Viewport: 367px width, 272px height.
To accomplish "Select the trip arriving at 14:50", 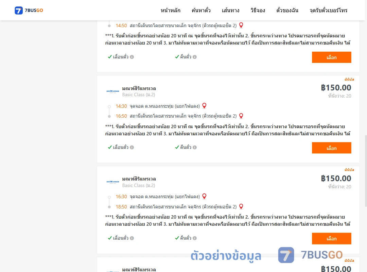I will pyautogui.click(x=331, y=57).
